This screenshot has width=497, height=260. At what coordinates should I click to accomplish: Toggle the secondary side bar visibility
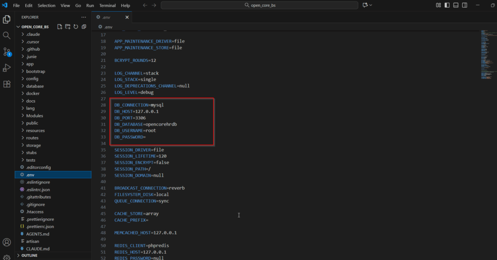click(x=464, y=5)
